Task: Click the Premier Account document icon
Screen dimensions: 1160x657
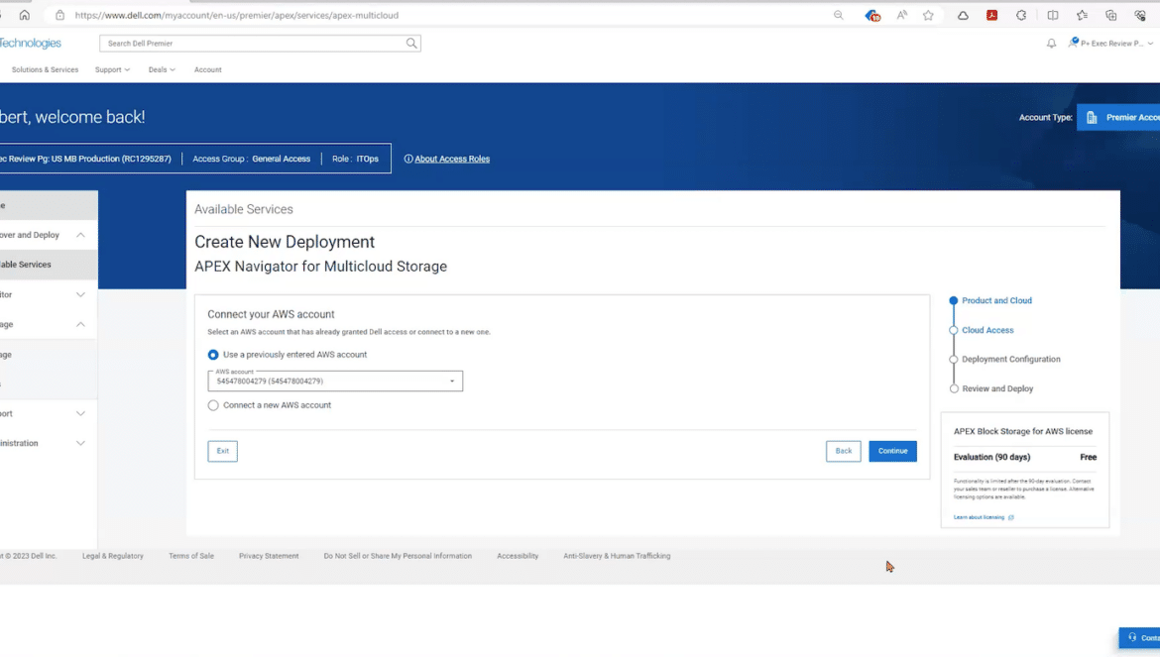Action: 1092,118
